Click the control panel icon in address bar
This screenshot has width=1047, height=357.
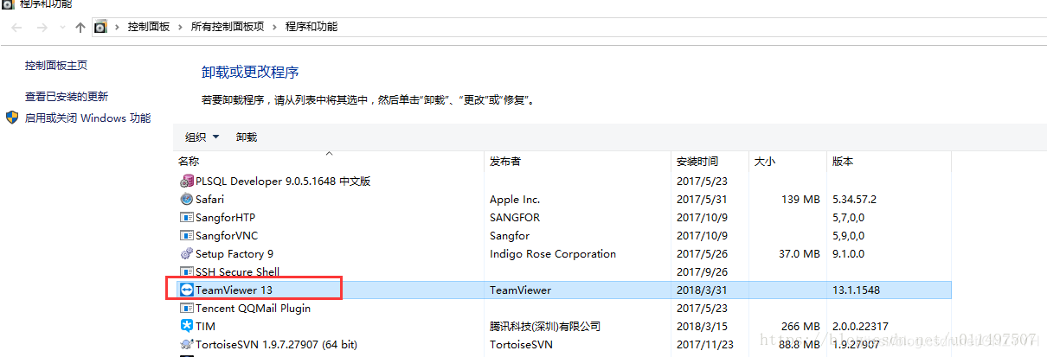[100, 27]
